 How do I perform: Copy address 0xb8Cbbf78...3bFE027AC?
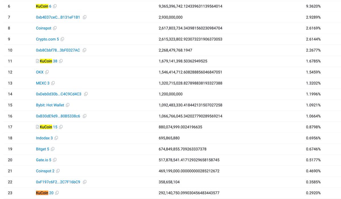[x=84, y=50]
